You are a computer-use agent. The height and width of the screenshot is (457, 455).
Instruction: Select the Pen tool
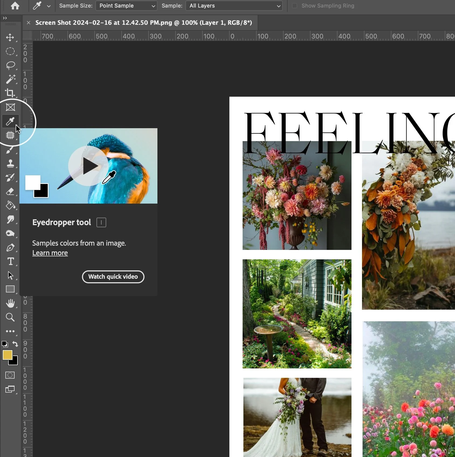pos(10,247)
